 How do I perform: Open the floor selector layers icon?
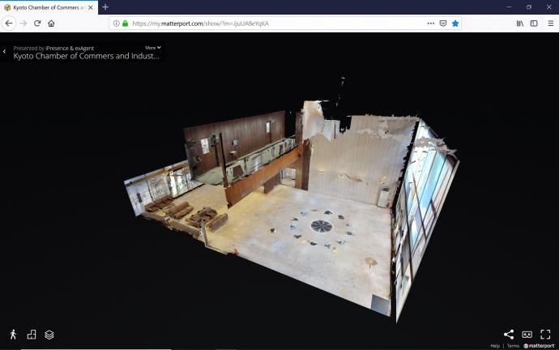(x=49, y=334)
